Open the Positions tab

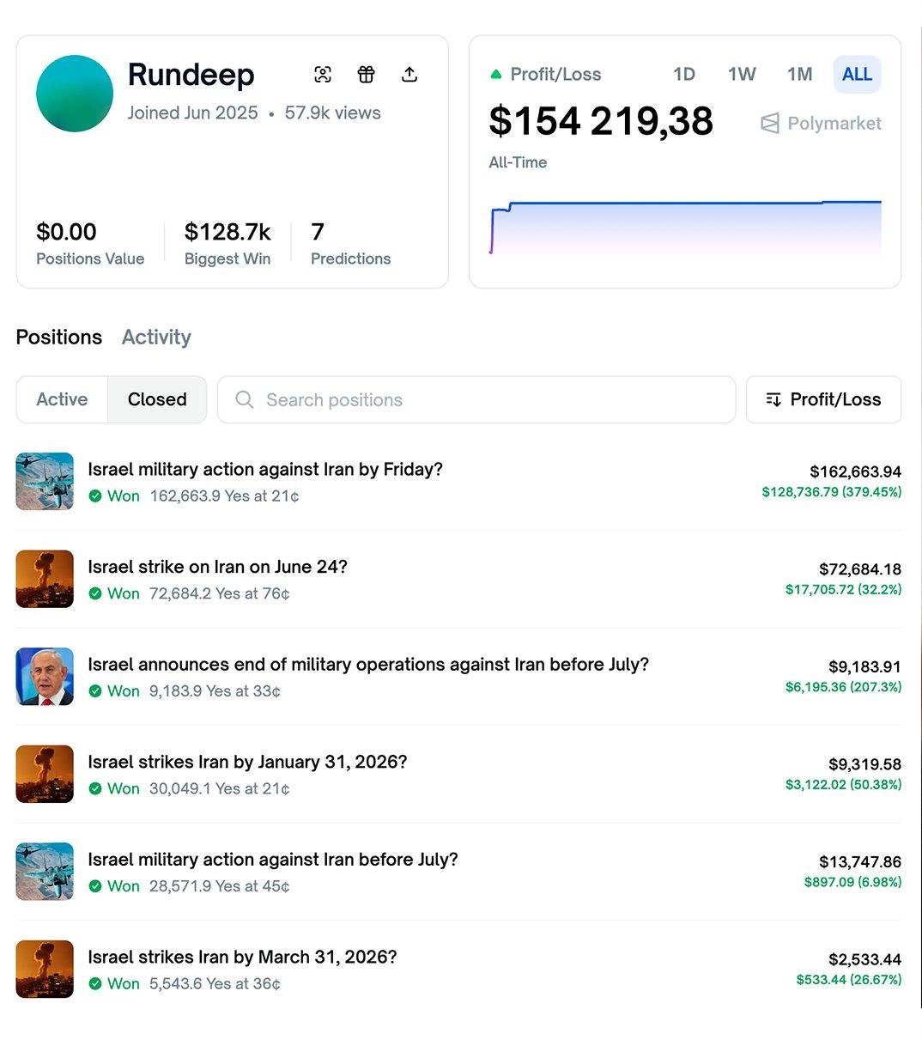(x=59, y=338)
